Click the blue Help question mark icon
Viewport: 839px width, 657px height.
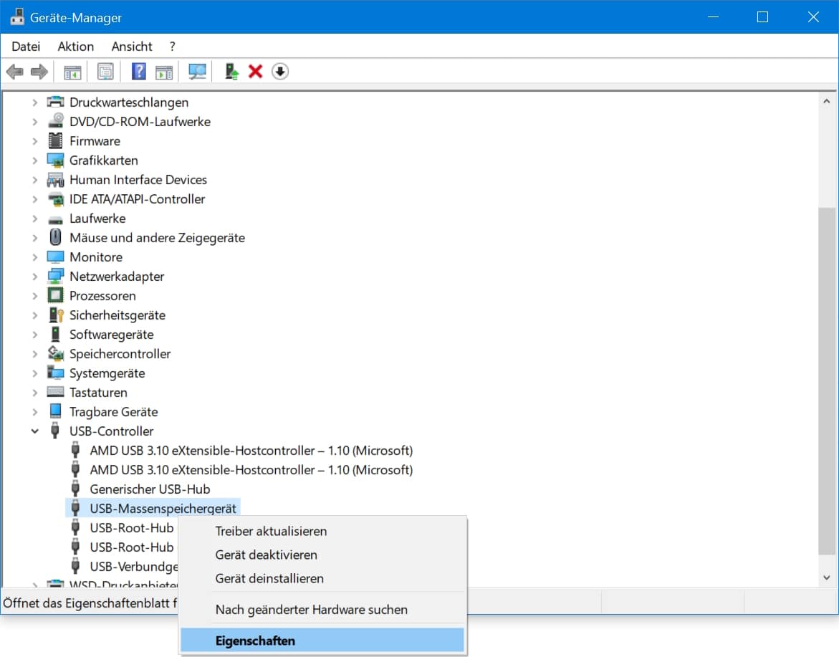pos(138,71)
